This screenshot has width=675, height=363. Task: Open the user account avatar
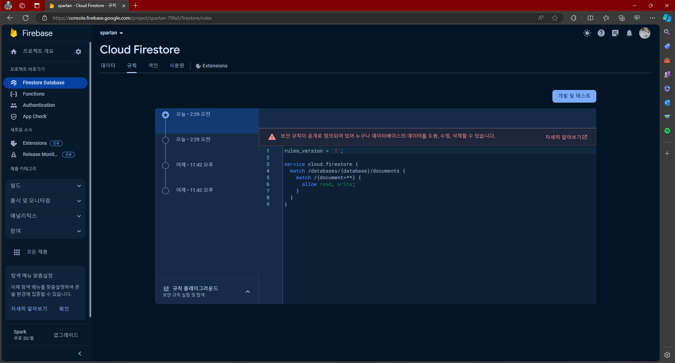pos(645,33)
